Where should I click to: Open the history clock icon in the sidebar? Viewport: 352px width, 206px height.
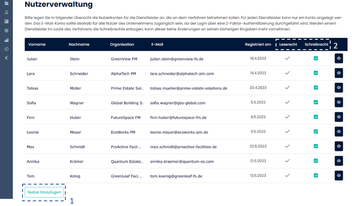point(6,49)
